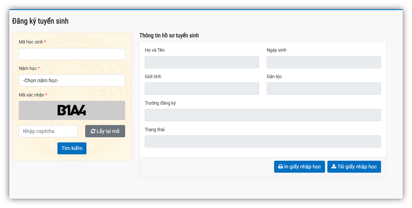Click the Trạng thái label text
The image size is (412, 208).
(155, 129)
